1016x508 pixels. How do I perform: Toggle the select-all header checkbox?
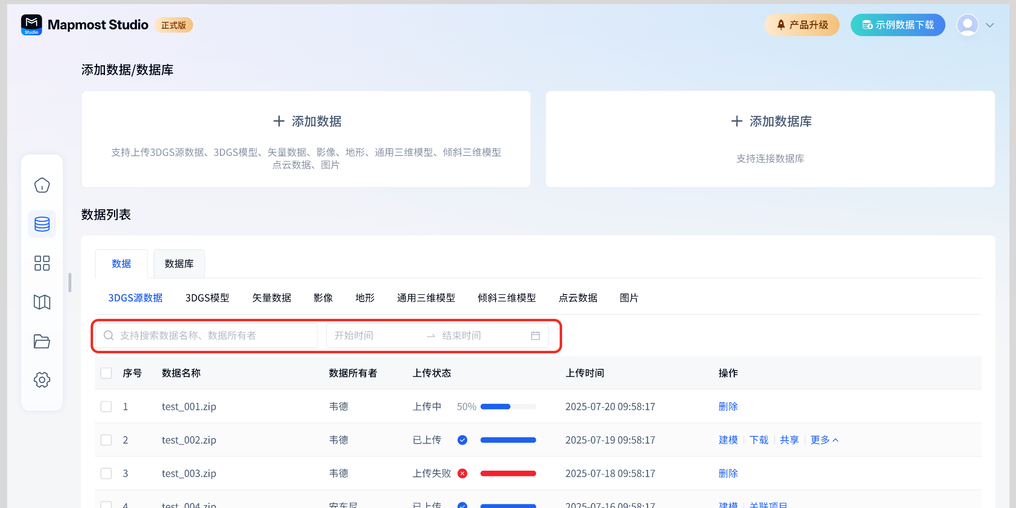(106, 373)
